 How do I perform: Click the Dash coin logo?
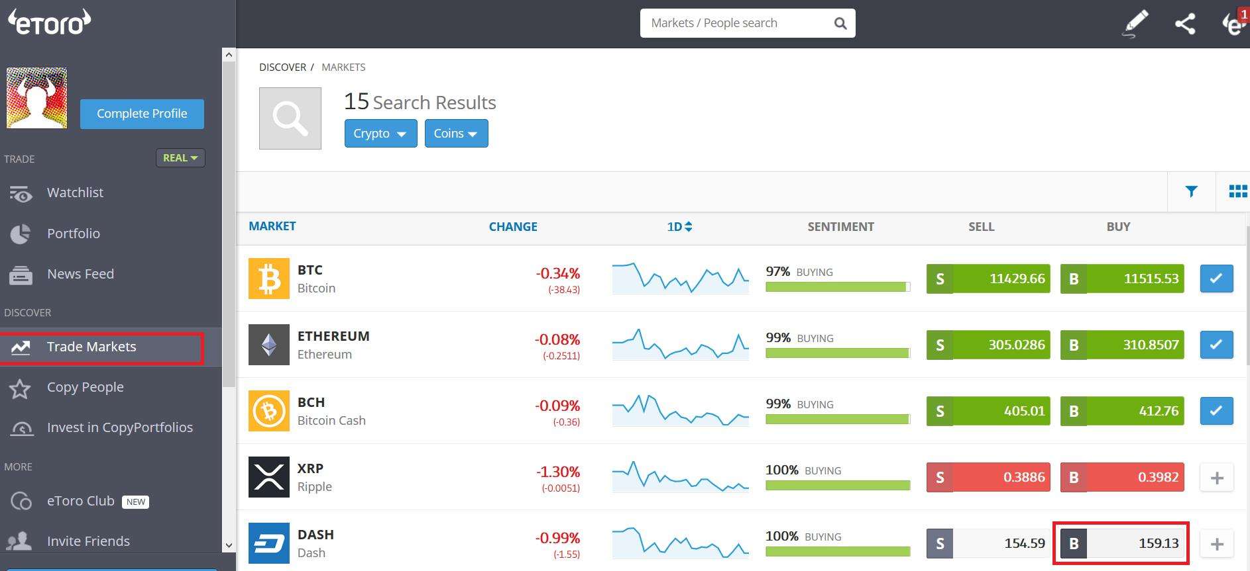click(x=269, y=543)
